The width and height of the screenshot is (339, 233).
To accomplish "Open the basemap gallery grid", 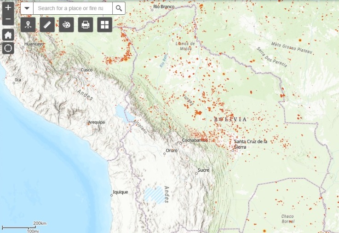I will (x=105, y=25).
